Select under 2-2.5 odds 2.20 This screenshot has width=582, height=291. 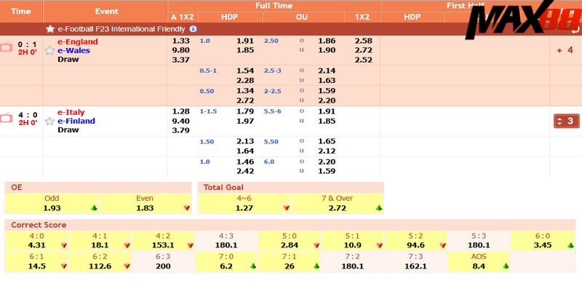pos(327,100)
